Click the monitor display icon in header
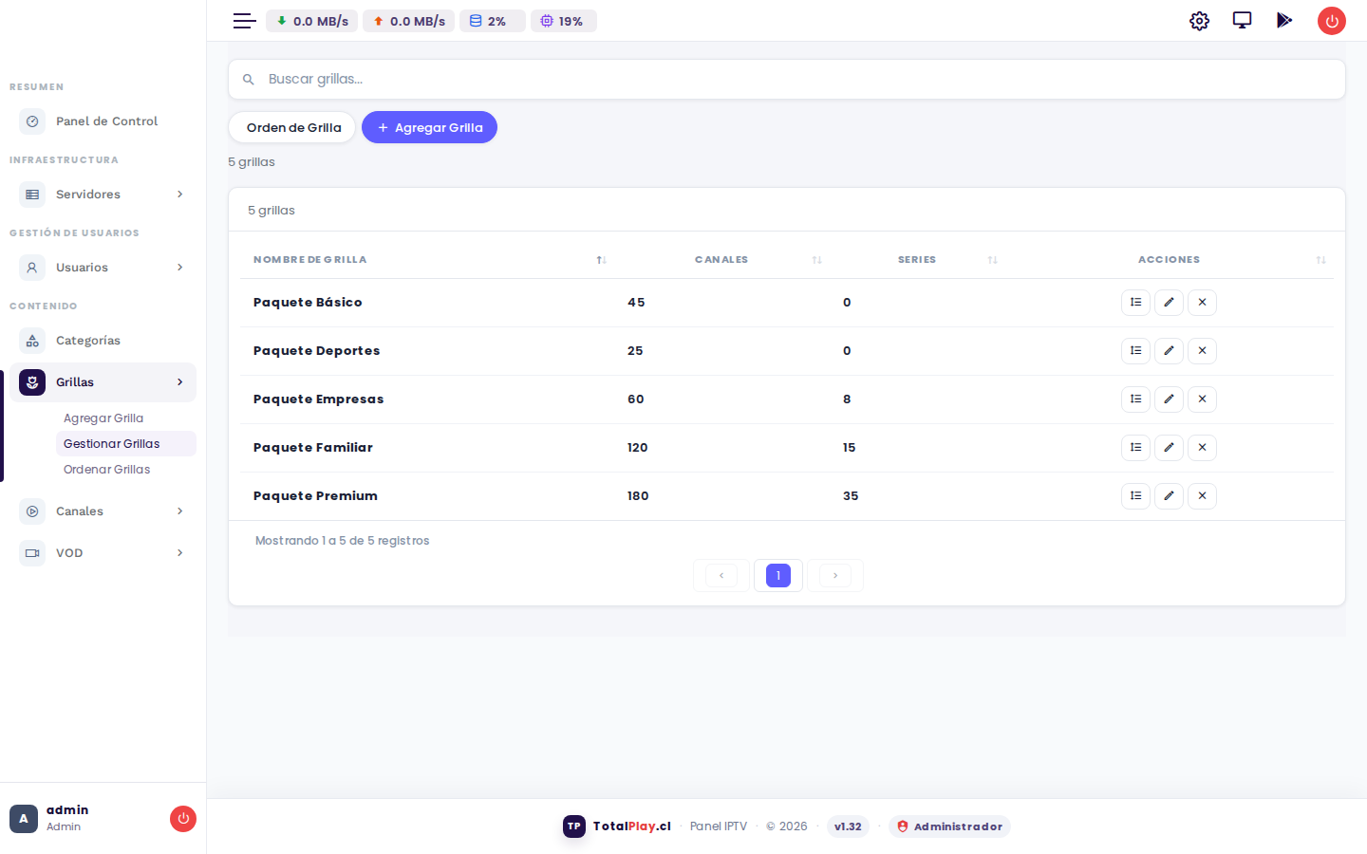The width and height of the screenshot is (1367, 854). [1242, 21]
